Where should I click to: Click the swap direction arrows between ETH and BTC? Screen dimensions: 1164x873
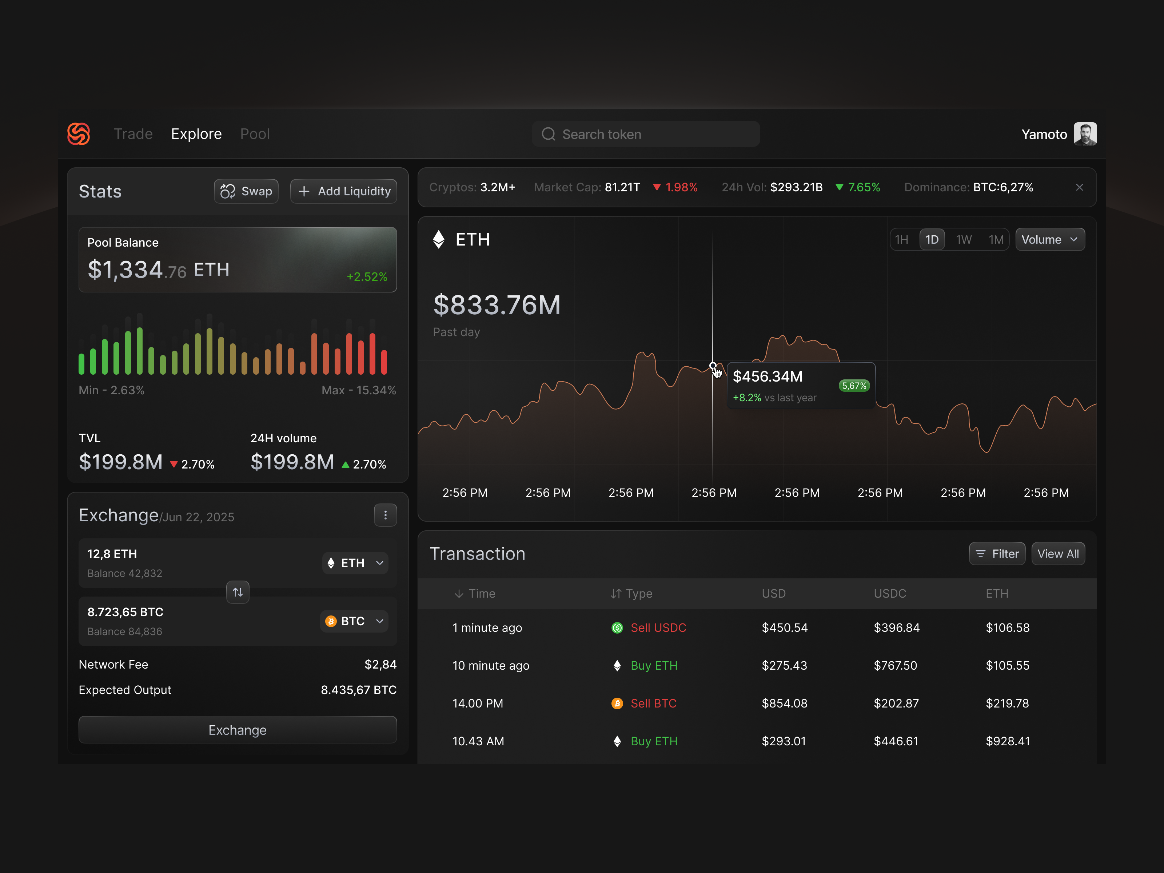click(x=237, y=592)
